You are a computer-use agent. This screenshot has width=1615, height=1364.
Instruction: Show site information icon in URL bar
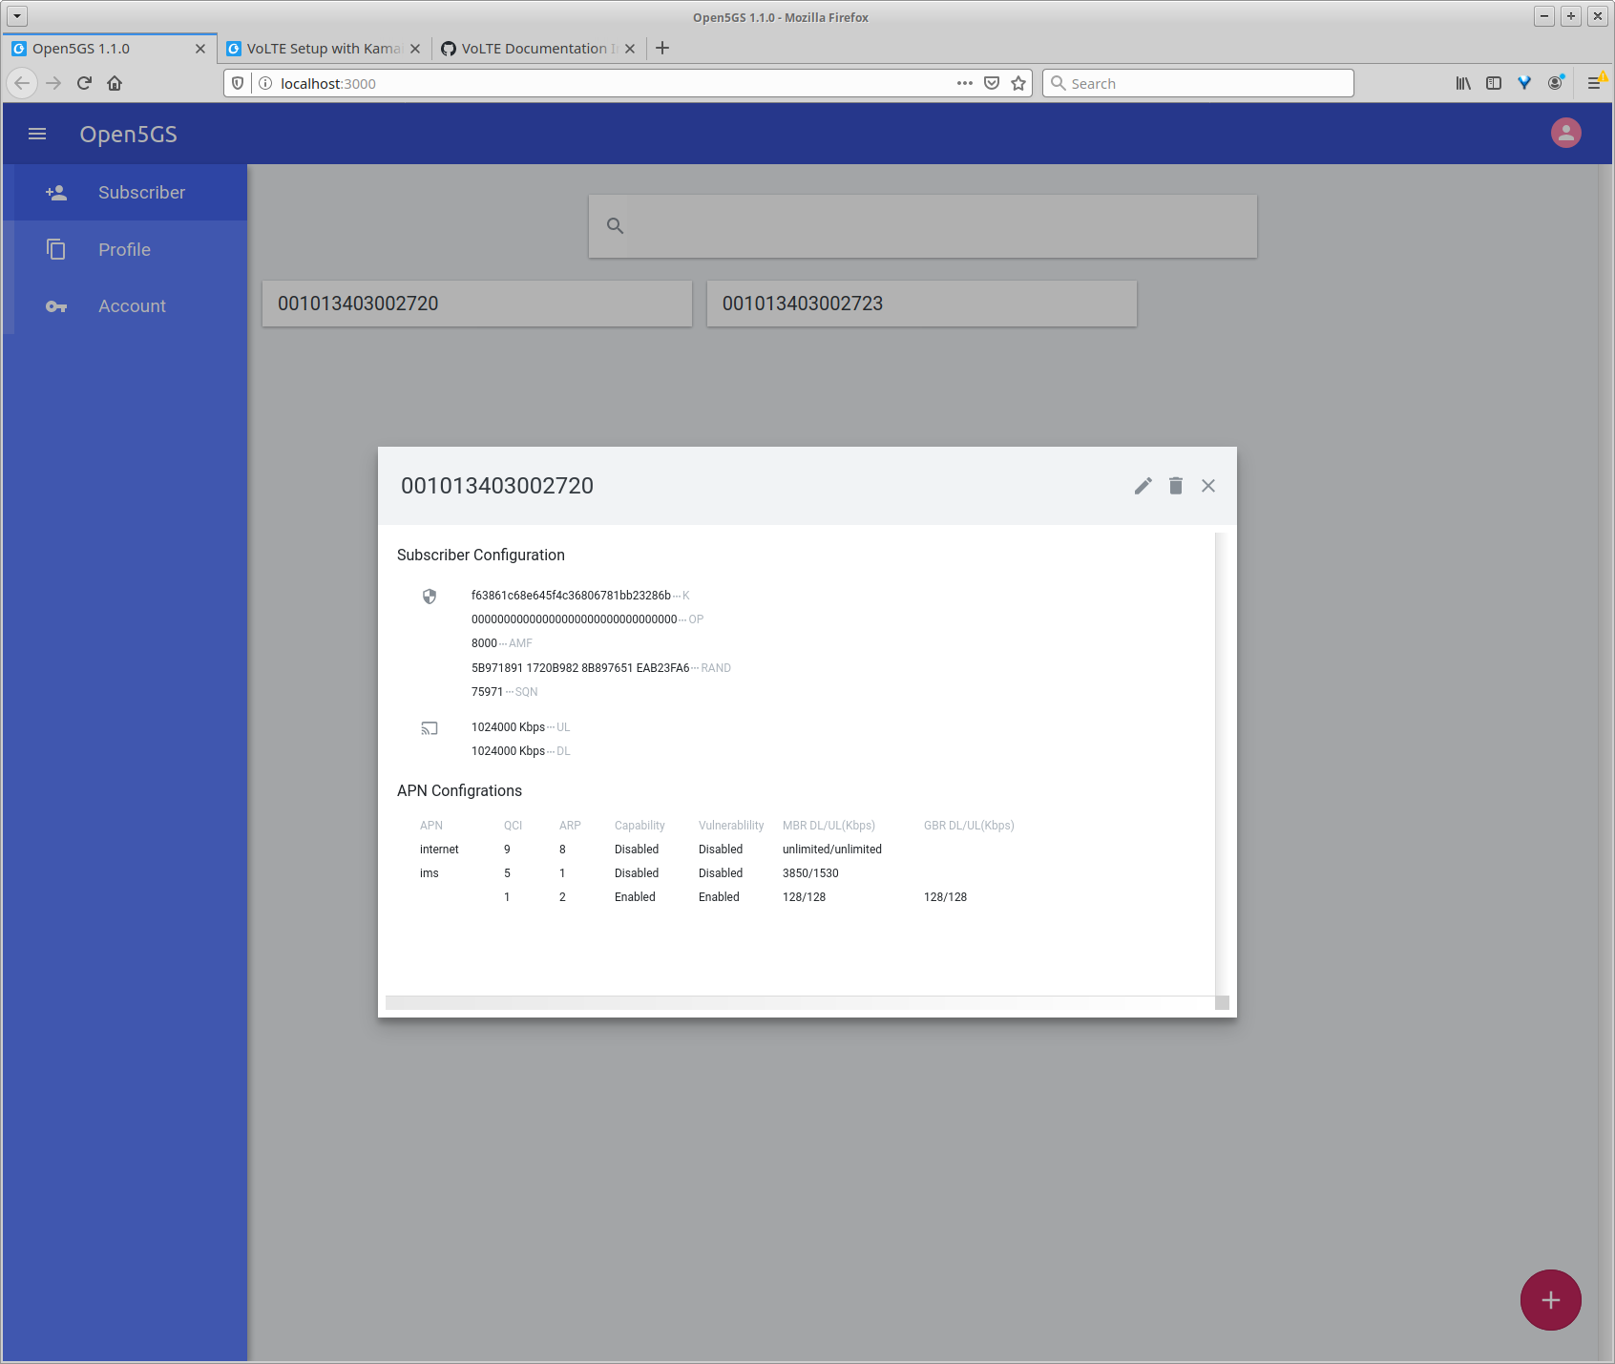click(265, 83)
